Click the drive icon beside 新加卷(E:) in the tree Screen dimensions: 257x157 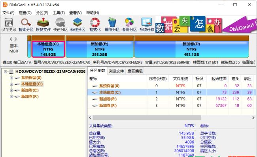[x=17, y=90]
